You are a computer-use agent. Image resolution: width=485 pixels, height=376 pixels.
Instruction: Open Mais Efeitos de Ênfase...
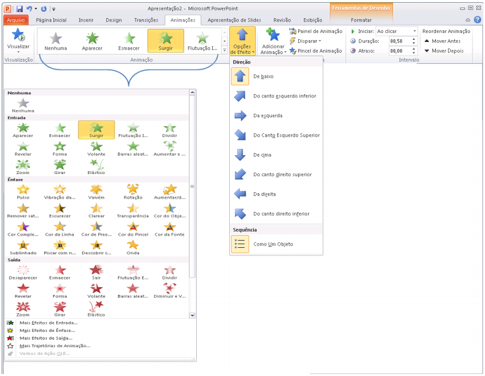pyautogui.click(x=47, y=331)
